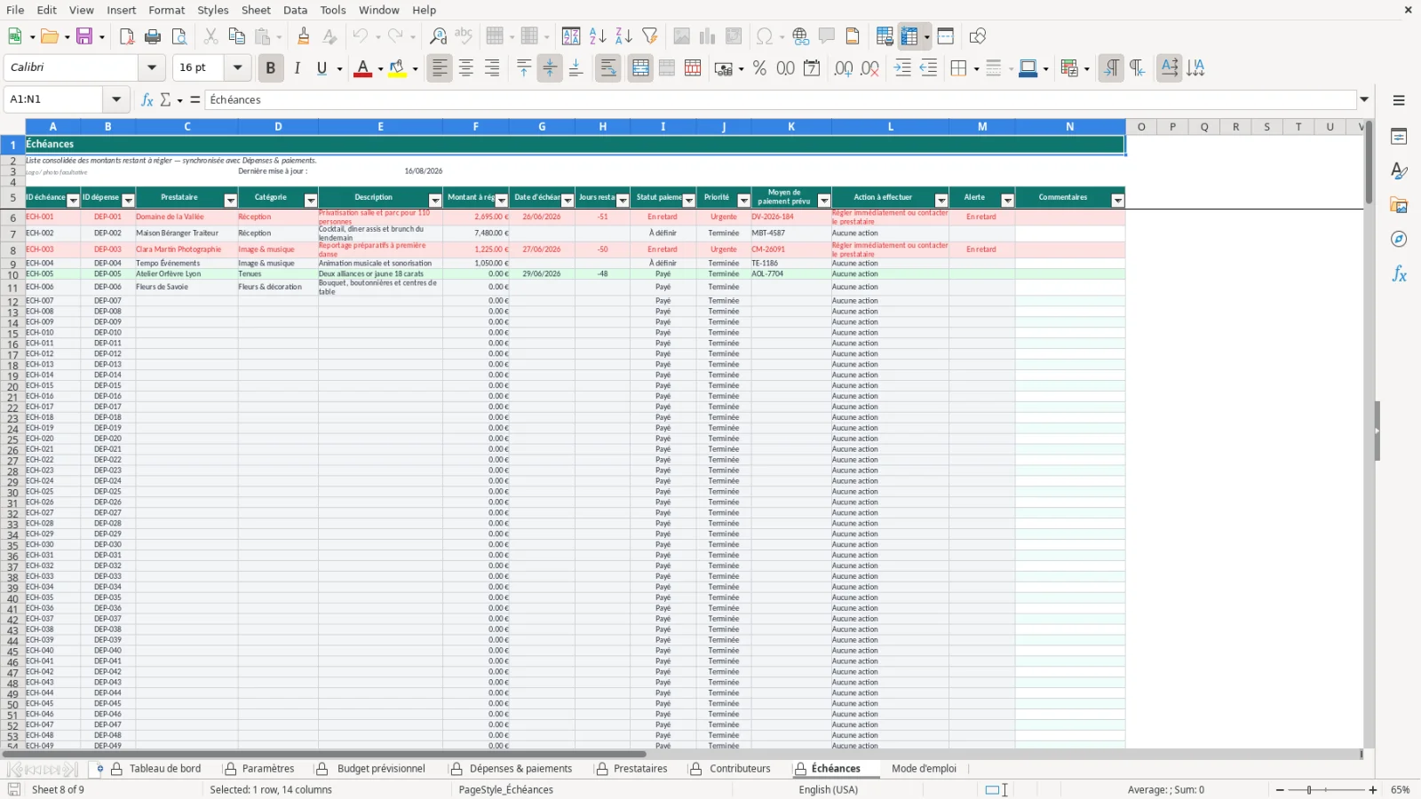Click 65% zoom level
Screen dimensions: 1421x799
coord(1400,790)
